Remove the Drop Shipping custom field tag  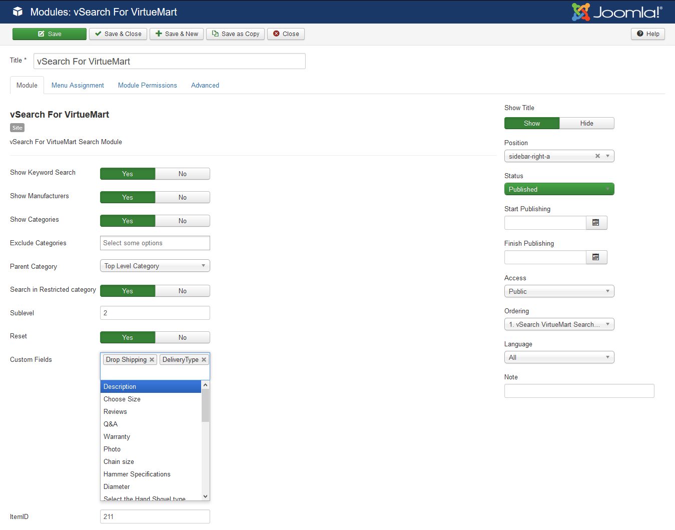pyautogui.click(x=152, y=360)
